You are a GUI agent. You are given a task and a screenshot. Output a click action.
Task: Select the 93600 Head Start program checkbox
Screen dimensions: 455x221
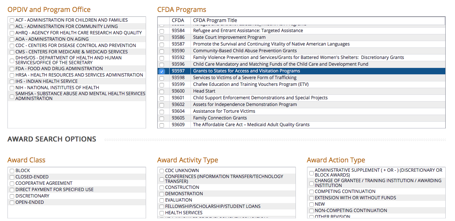pyautogui.click(x=162, y=91)
